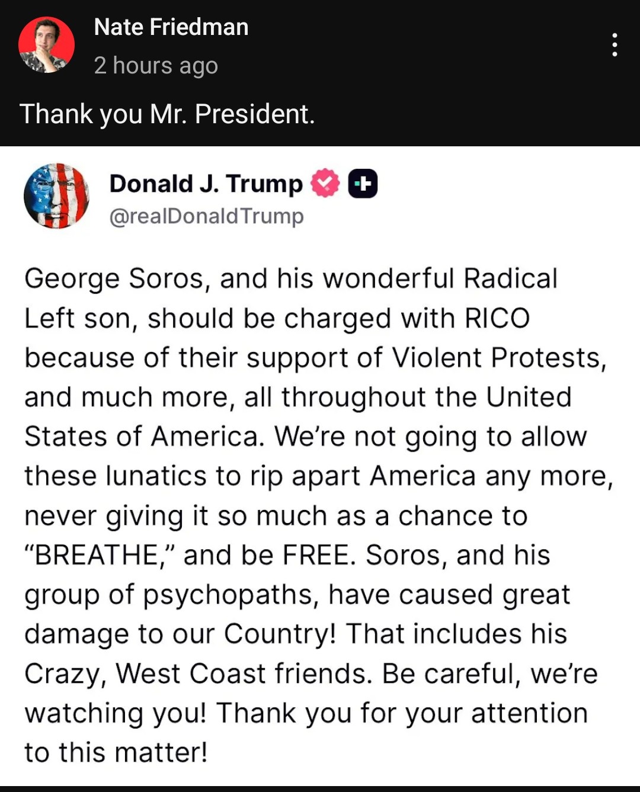Tap the word "RICO" in the post
Image resolution: width=640 pixels, height=792 pixels.
[x=497, y=319]
